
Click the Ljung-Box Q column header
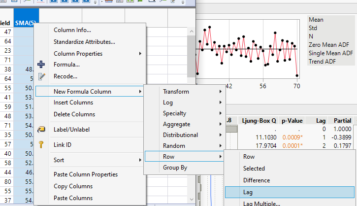tap(259, 121)
